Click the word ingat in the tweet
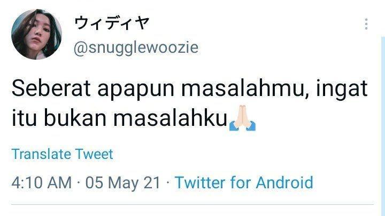The image size is (385, 216). (342, 90)
